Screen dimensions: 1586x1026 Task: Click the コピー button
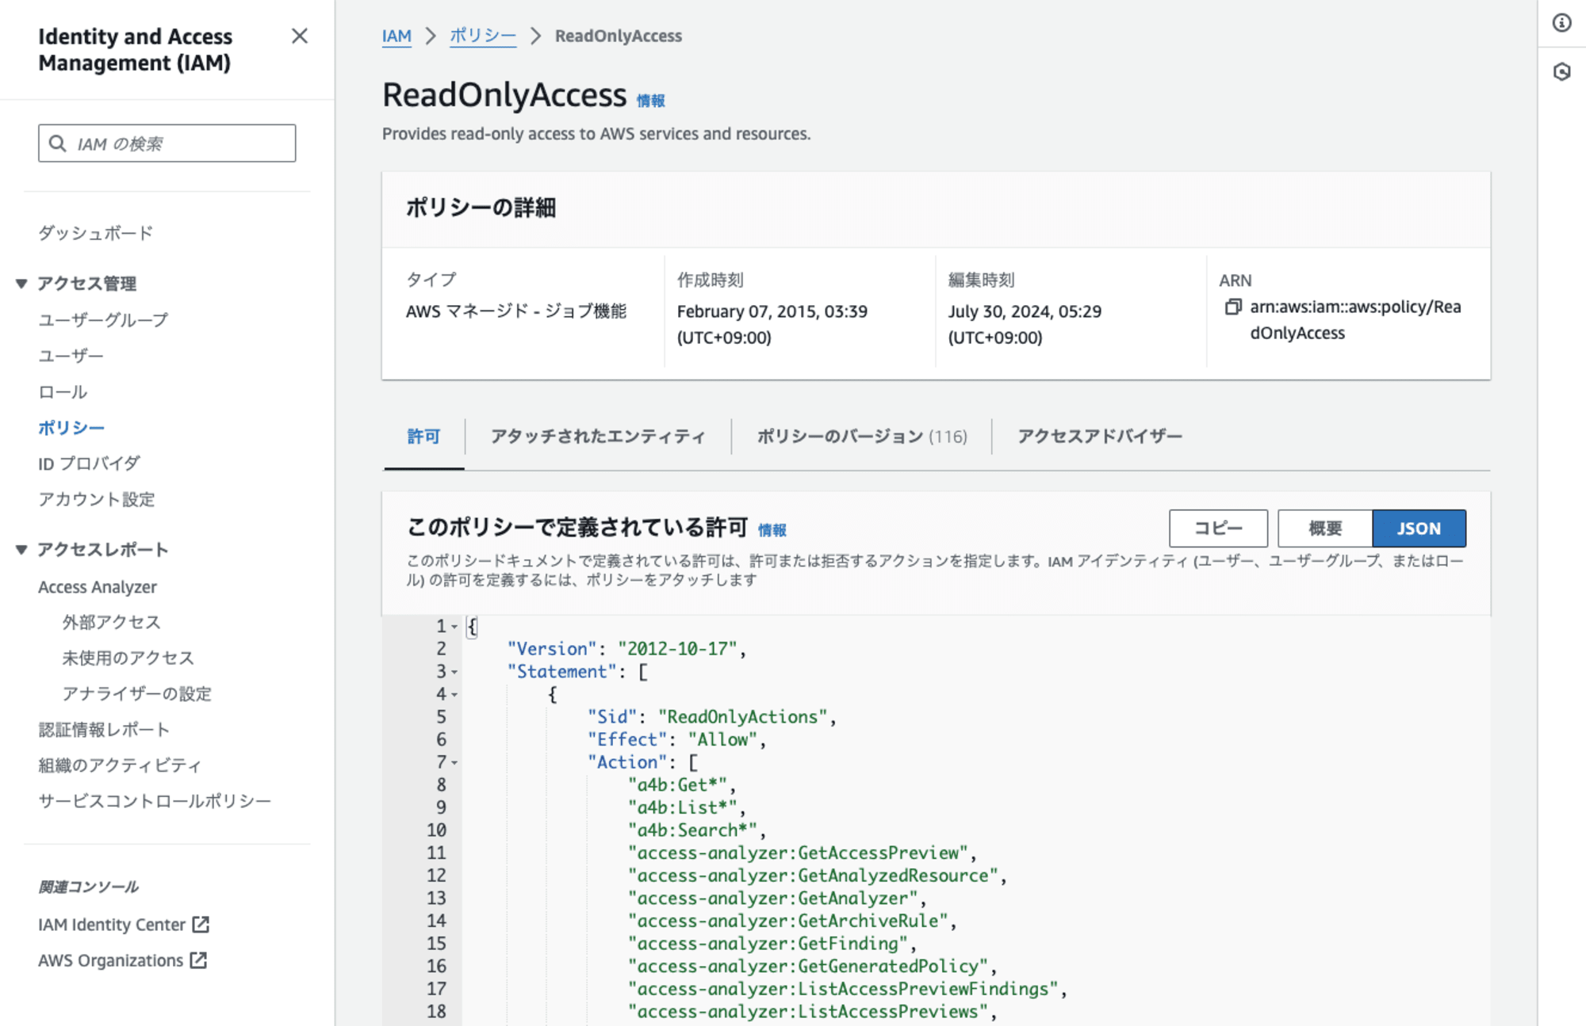(x=1218, y=528)
